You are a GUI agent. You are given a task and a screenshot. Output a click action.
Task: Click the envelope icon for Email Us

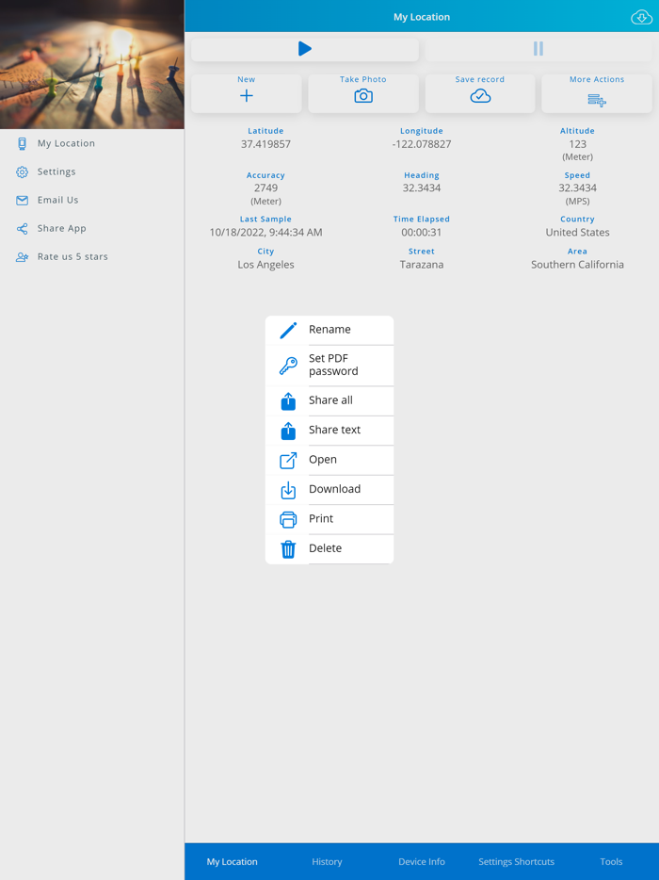(22, 201)
